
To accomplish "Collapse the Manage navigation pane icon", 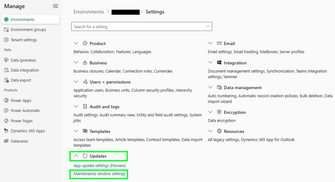I will click(x=56, y=6).
